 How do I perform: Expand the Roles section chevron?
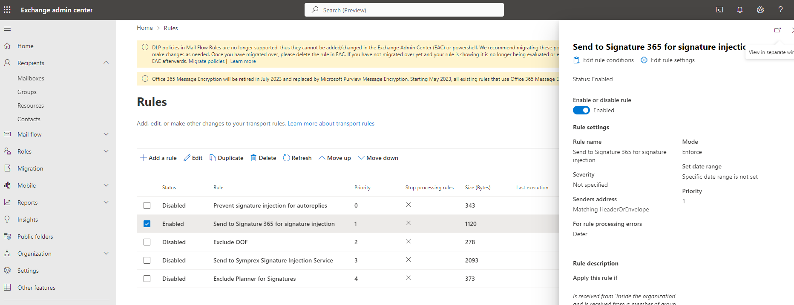106,151
